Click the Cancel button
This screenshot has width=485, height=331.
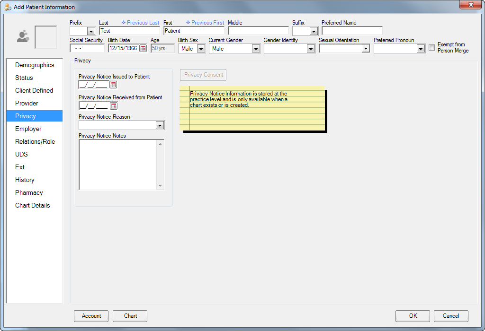click(451, 316)
